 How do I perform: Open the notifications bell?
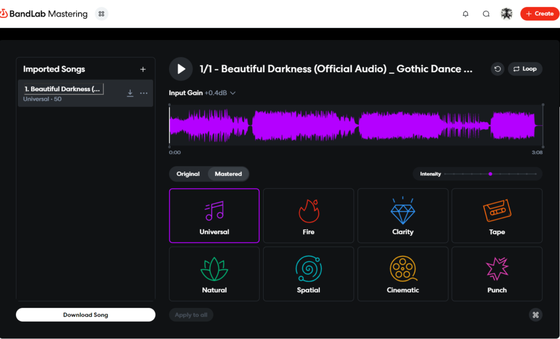click(465, 14)
